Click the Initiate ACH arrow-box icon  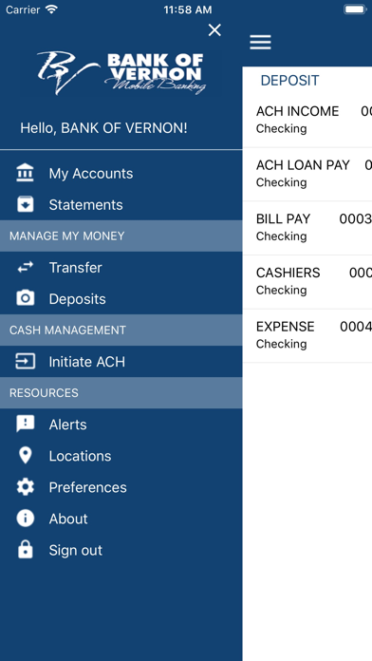(26, 361)
